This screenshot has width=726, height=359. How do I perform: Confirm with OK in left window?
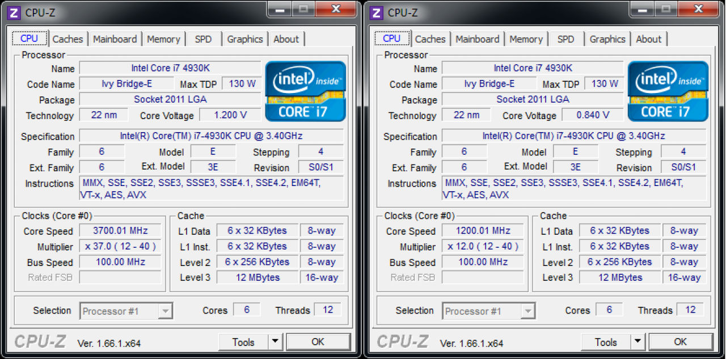(x=318, y=342)
